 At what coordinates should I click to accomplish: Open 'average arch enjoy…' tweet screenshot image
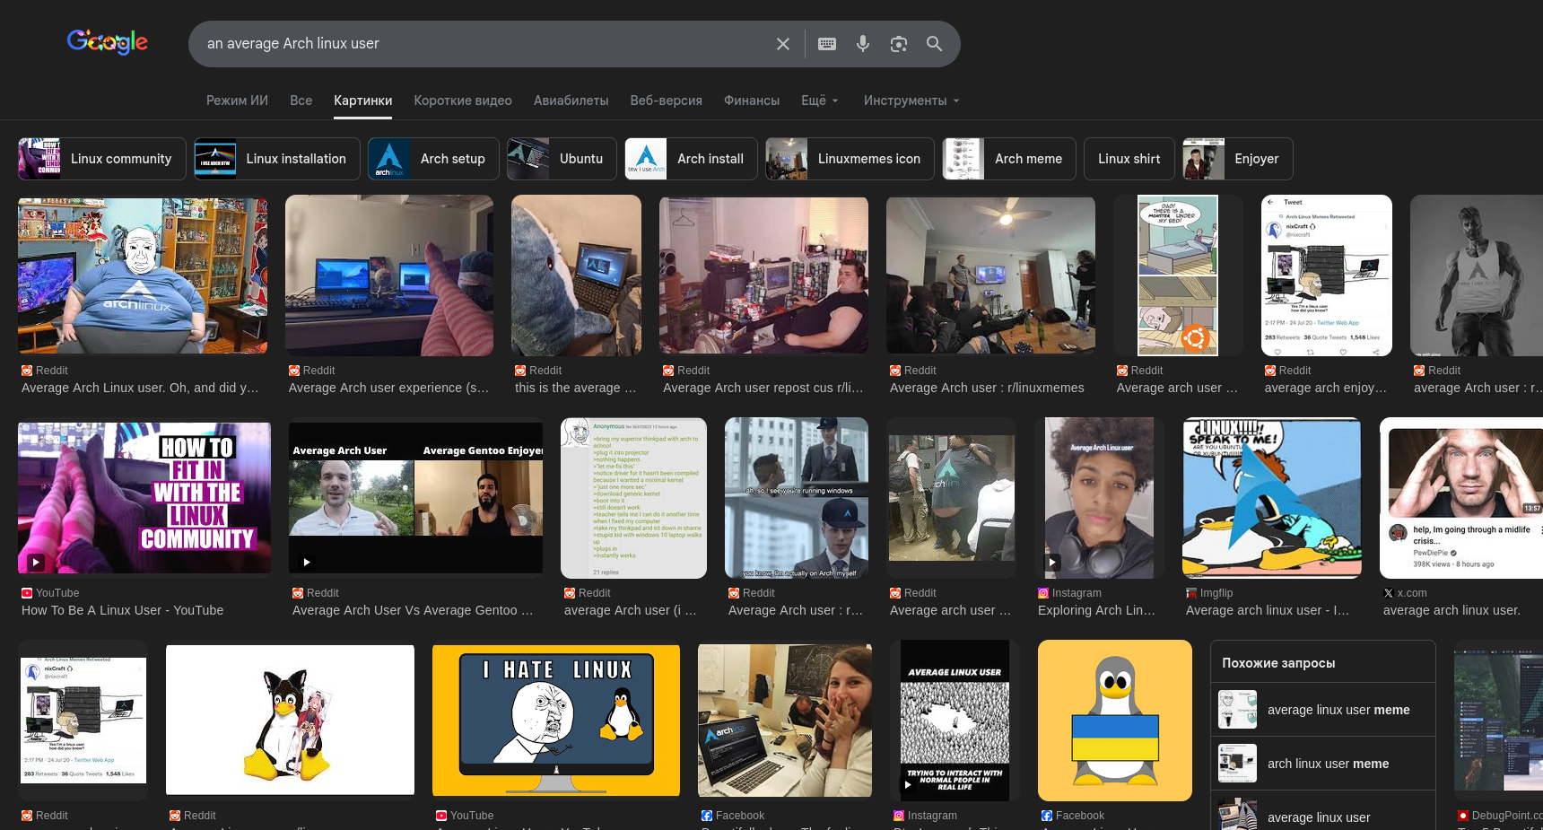(1327, 275)
